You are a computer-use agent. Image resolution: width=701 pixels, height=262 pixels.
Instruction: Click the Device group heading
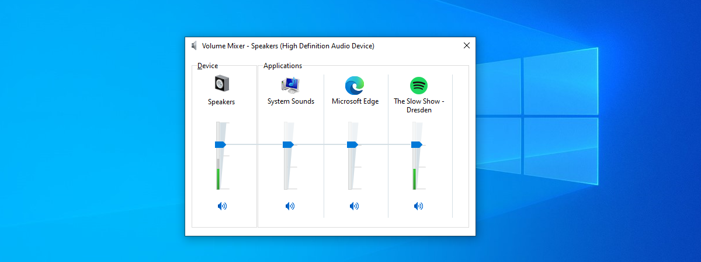pos(207,66)
